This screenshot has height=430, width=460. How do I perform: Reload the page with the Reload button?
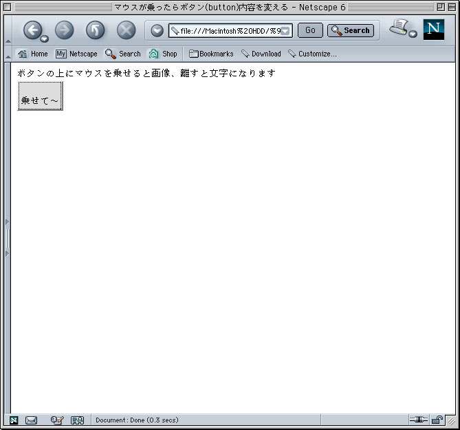pos(95,30)
